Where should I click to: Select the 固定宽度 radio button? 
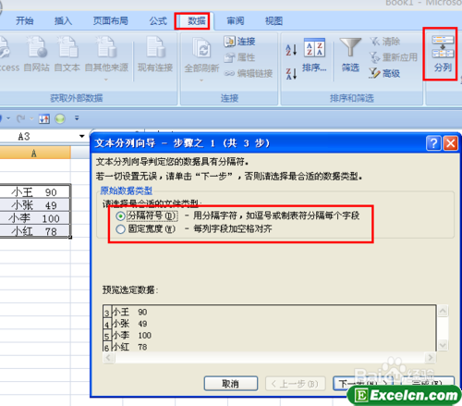[120, 229]
